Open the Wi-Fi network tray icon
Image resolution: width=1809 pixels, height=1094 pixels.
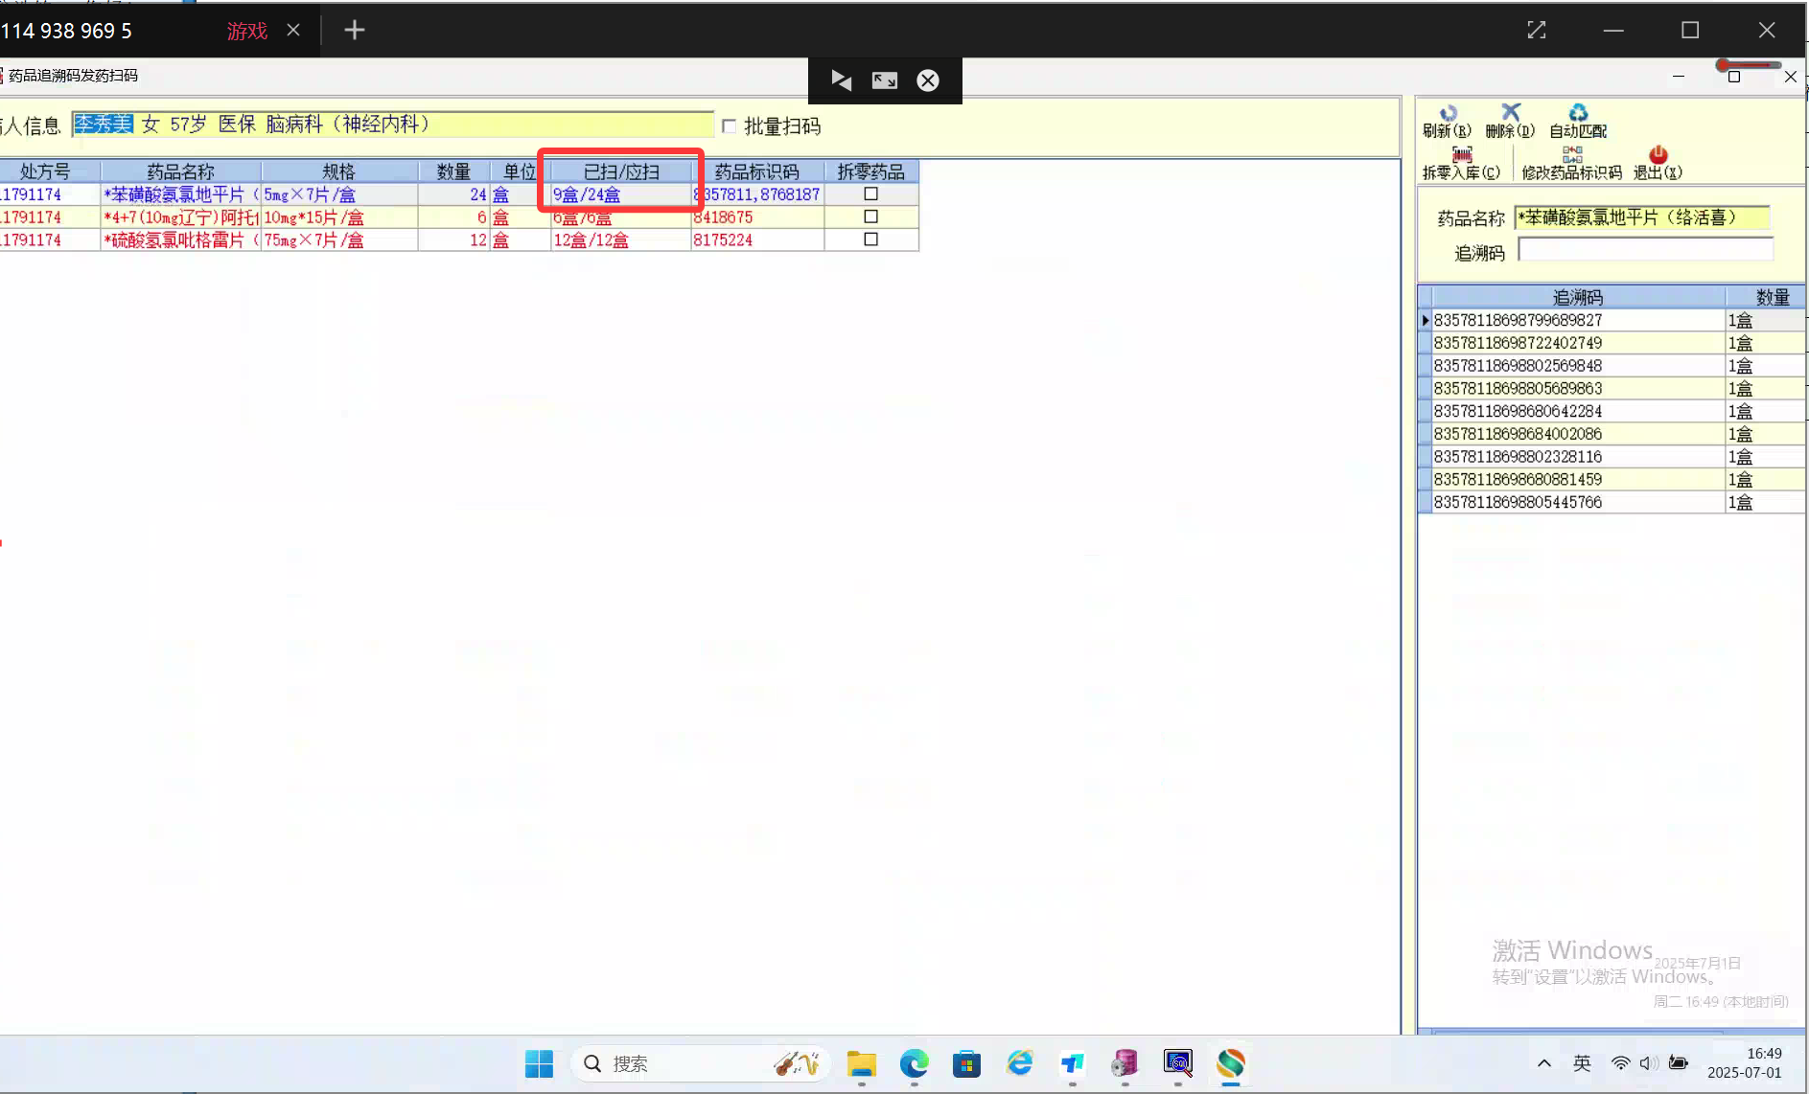click(1620, 1063)
